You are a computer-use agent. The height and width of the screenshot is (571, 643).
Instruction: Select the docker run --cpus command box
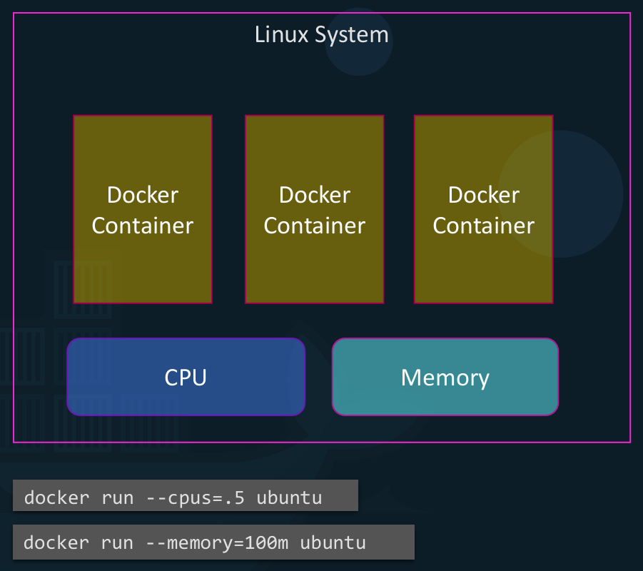point(185,496)
